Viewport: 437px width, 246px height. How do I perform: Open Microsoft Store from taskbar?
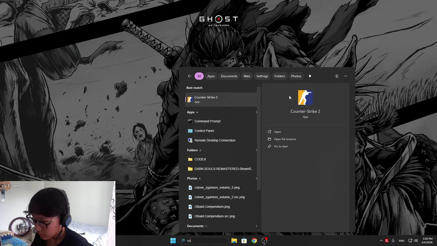tap(244, 241)
